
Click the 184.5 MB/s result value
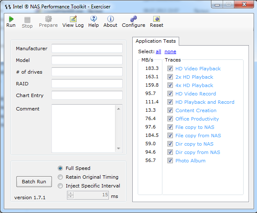coord(152,135)
